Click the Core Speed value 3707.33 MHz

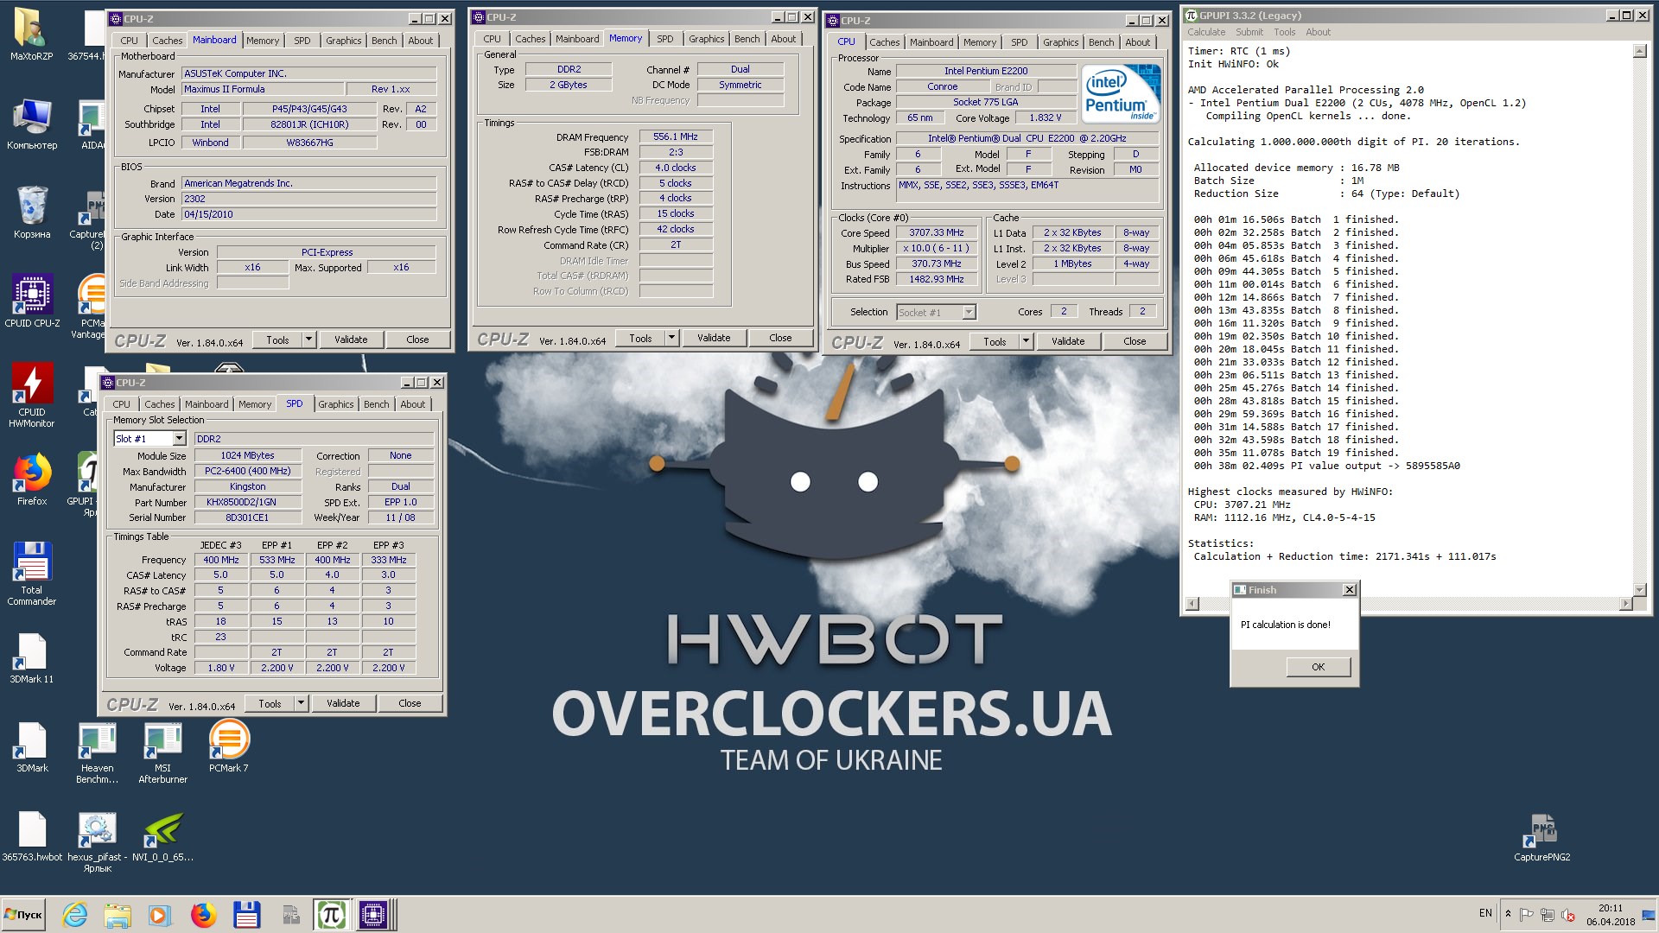936,232
